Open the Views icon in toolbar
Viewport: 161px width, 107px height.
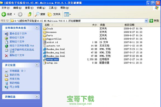coord(66,14)
